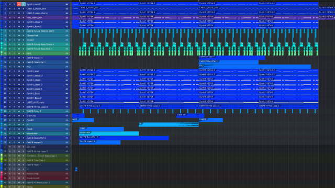Click waveform icon on Kick track
The height and width of the screenshot is (188, 335).
(66, 53)
